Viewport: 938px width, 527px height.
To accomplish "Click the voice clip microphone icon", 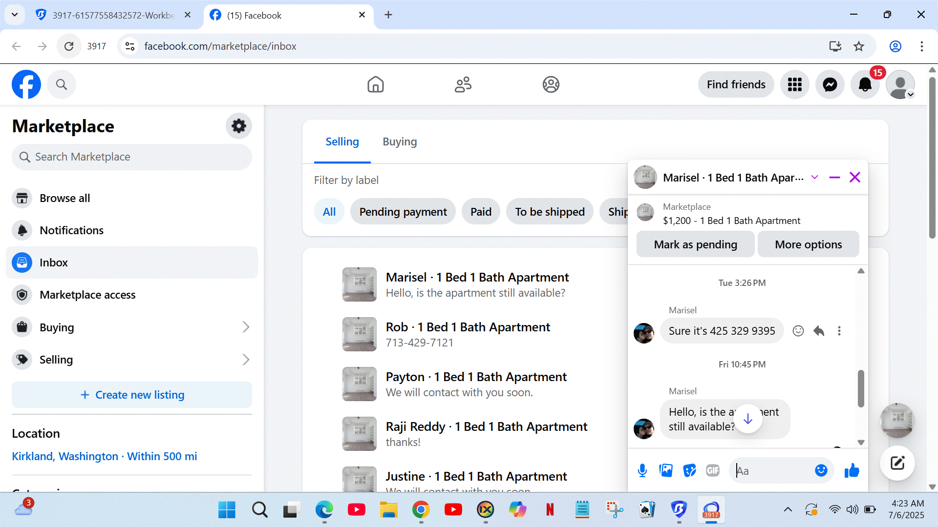I will [642, 470].
